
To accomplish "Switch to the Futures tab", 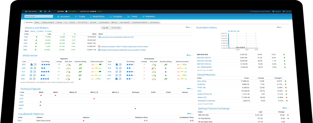I will coord(72,23).
